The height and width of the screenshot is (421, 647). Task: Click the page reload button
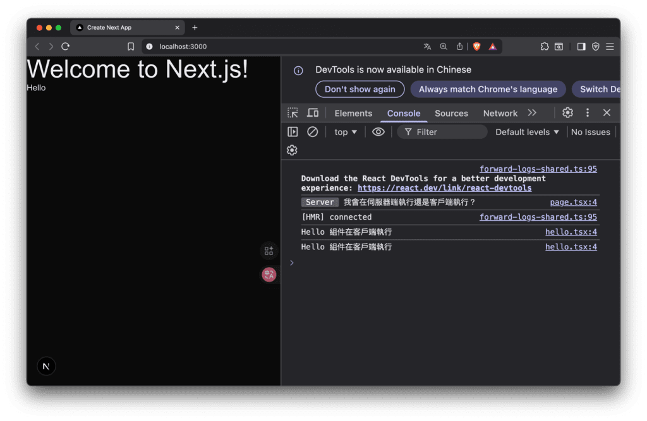[x=65, y=47]
